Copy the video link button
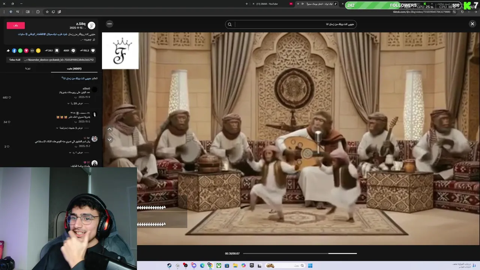 tap(15, 60)
